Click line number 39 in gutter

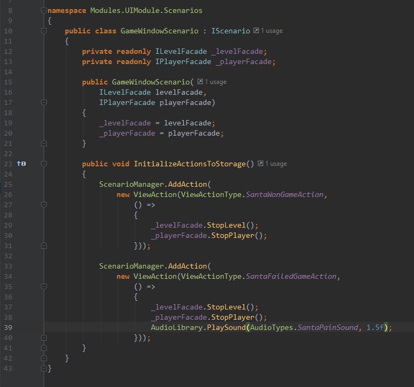8,327
